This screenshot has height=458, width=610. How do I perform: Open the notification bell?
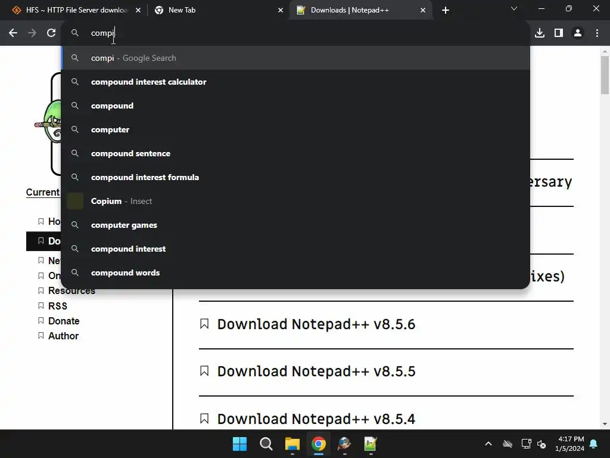[594, 444]
